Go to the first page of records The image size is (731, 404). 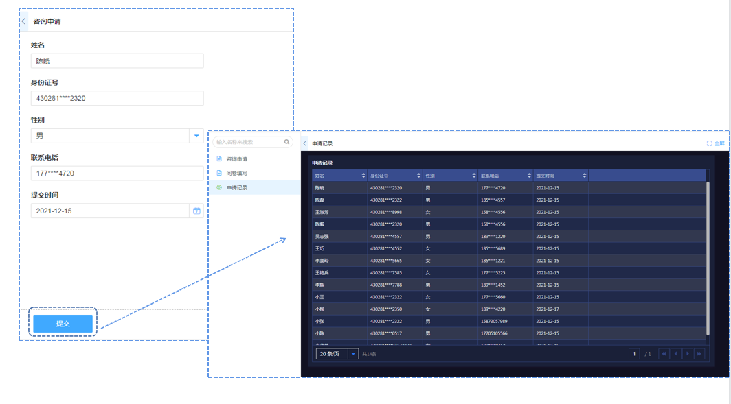point(664,354)
